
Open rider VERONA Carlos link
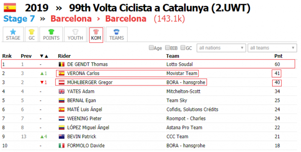click(83, 73)
